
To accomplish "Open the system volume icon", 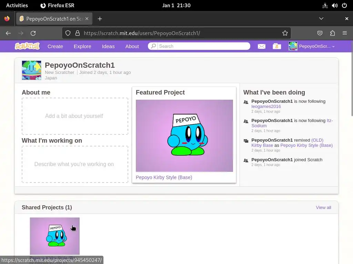I will pos(334,5).
